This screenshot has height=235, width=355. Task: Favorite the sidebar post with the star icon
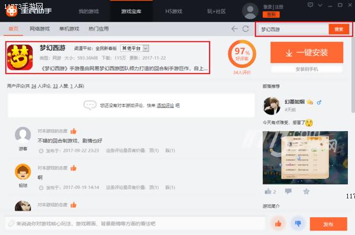[306, 192]
